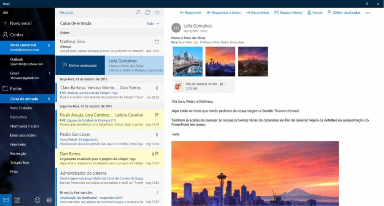The image size is (384, 206).
Task: Open Administrador do sistema email
Action: [x=110, y=178]
